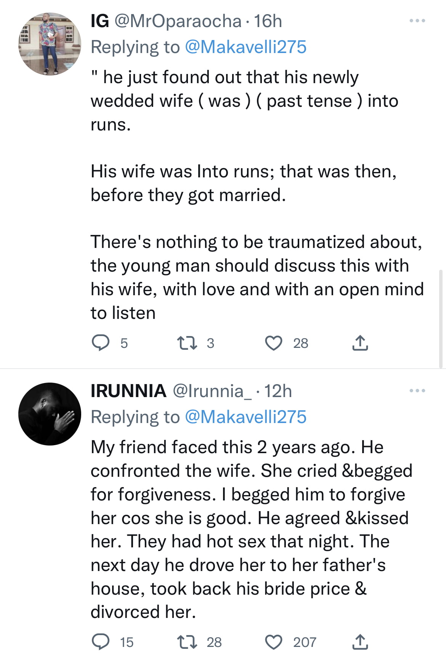
Task: Like the tweet by IRUNNIA
Action: tap(274, 642)
